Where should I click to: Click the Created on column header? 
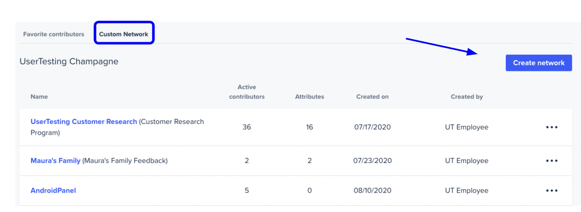(x=372, y=97)
